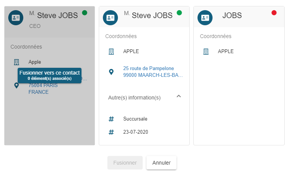This screenshot has height=171, width=285.
Task: Click red status dot on third JOBS card
Action: point(274,13)
